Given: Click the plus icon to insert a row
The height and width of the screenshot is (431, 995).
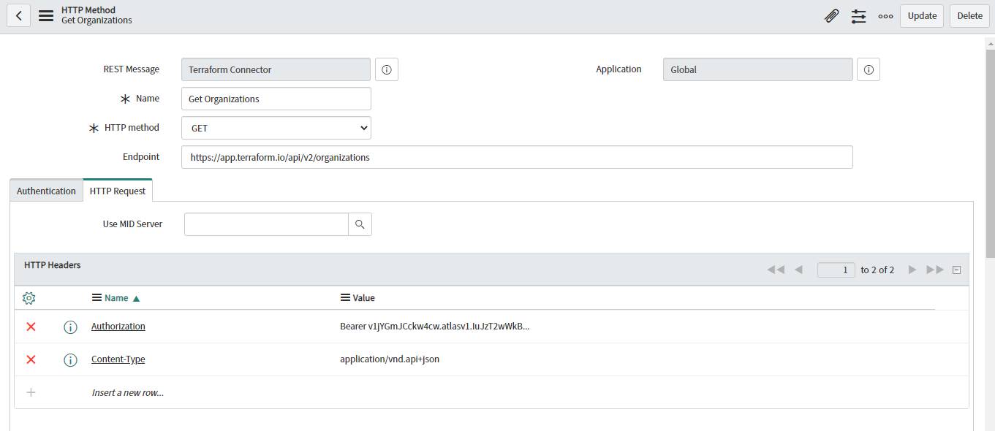Looking at the screenshot, I should click(x=31, y=392).
